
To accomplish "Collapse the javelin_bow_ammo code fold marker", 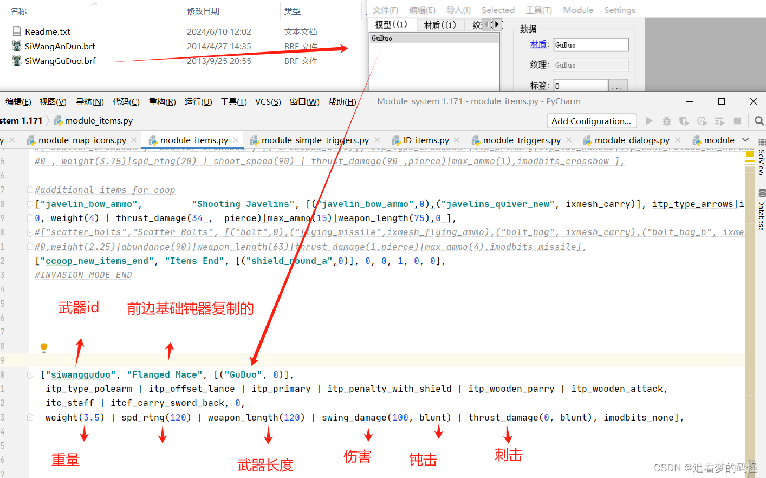I will 30,204.
